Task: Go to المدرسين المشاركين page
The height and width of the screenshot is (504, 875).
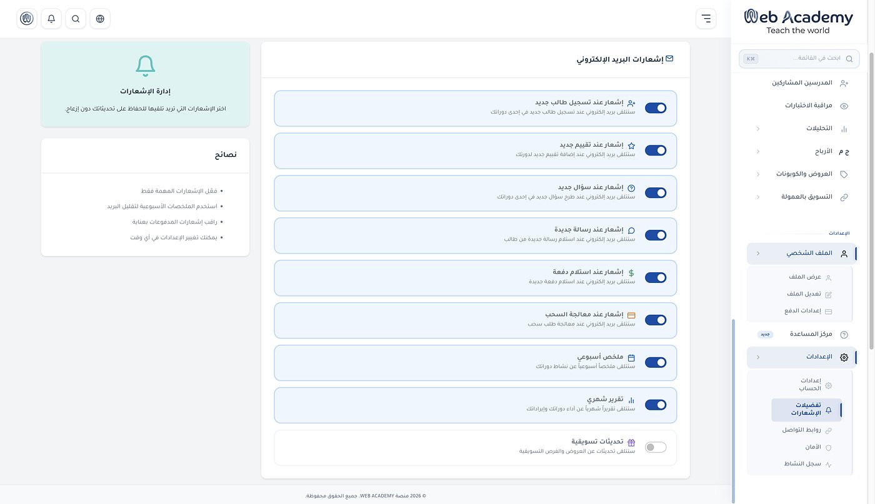Action: 802,83
